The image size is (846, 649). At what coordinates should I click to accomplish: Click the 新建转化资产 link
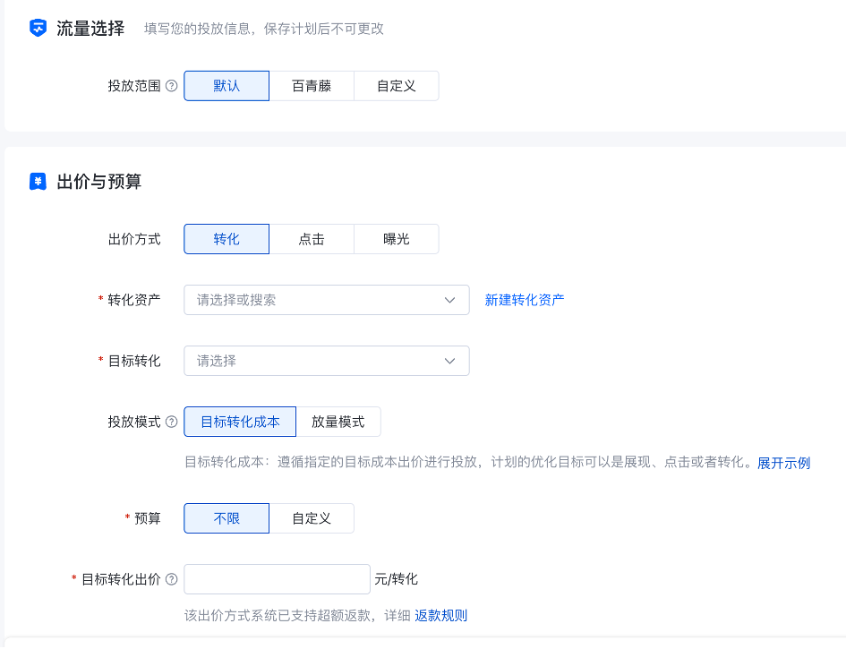tap(525, 301)
